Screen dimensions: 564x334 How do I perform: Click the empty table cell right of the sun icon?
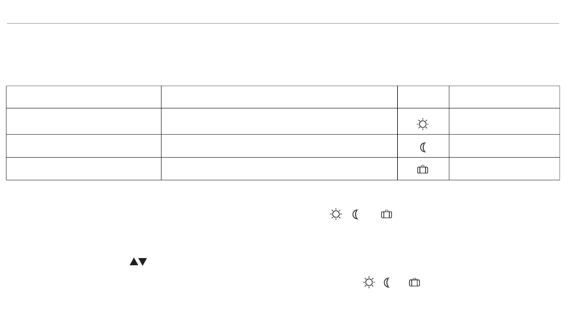pos(504,122)
